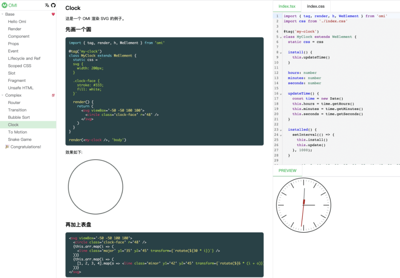This screenshot has height=278, width=400.
Task: Go to Unsafe HTML page
Action: 20,88
